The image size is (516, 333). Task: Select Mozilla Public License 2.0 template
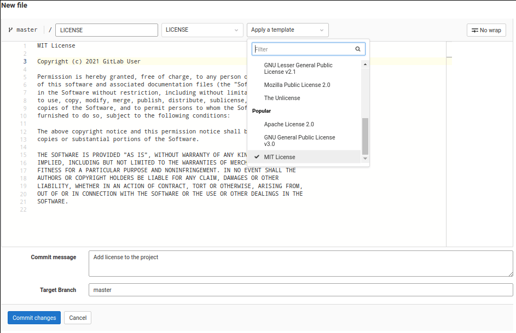point(297,85)
